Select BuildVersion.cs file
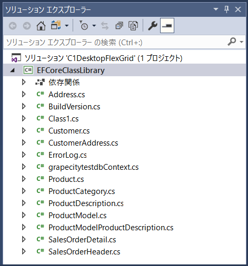 tap(74, 107)
